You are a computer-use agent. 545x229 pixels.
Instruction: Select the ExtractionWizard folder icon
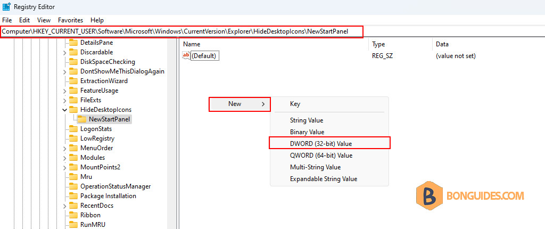73,81
